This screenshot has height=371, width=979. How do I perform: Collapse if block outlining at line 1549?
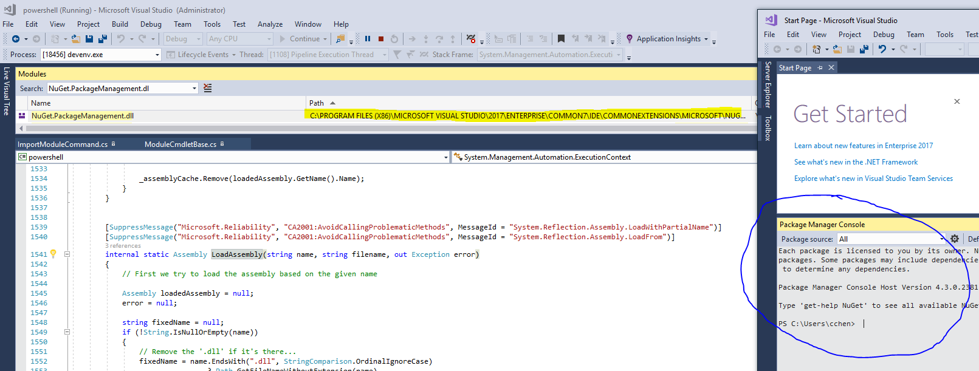coord(67,332)
